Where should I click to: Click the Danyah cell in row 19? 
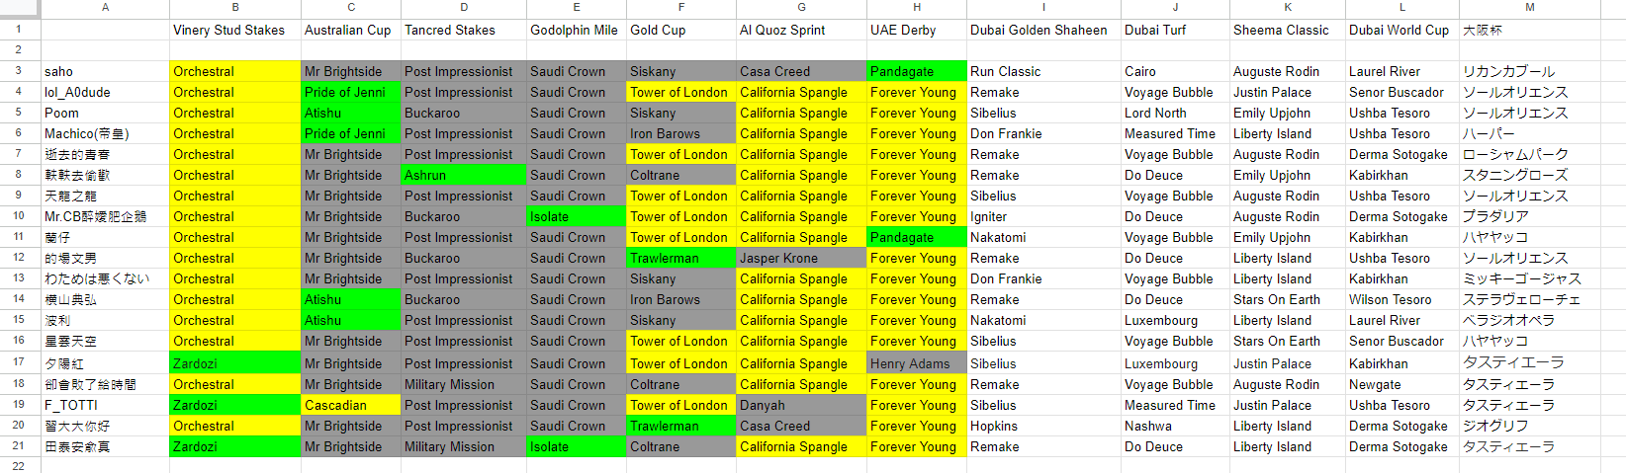(800, 405)
